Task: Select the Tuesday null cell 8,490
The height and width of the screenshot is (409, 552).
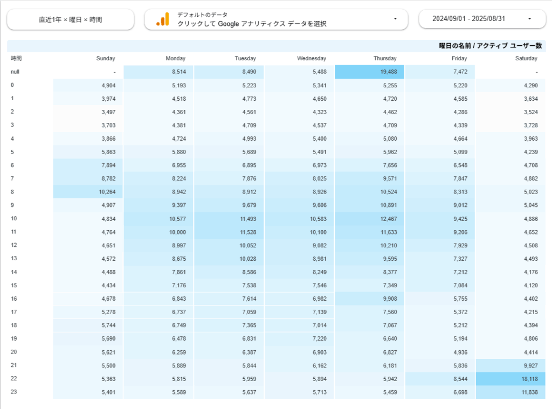Action: tap(229, 72)
